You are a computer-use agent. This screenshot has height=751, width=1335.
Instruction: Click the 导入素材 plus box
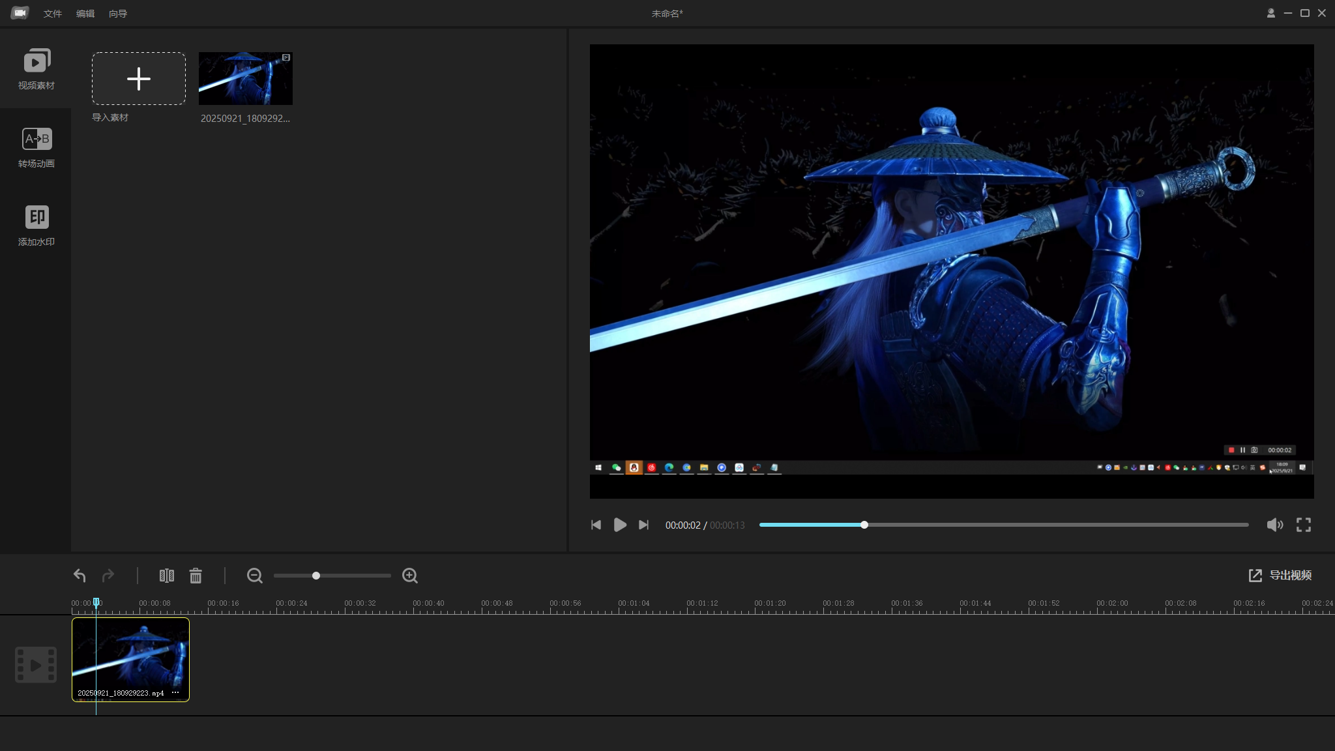pos(139,78)
